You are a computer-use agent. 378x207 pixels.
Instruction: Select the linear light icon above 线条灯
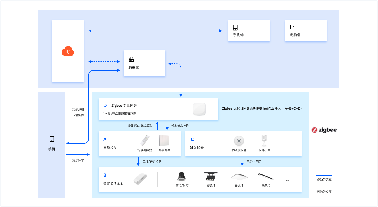pyautogui.click(x=265, y=176)
